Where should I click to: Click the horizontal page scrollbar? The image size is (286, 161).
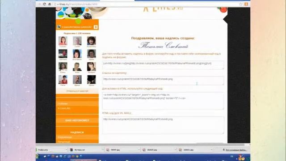click(140, 144)
